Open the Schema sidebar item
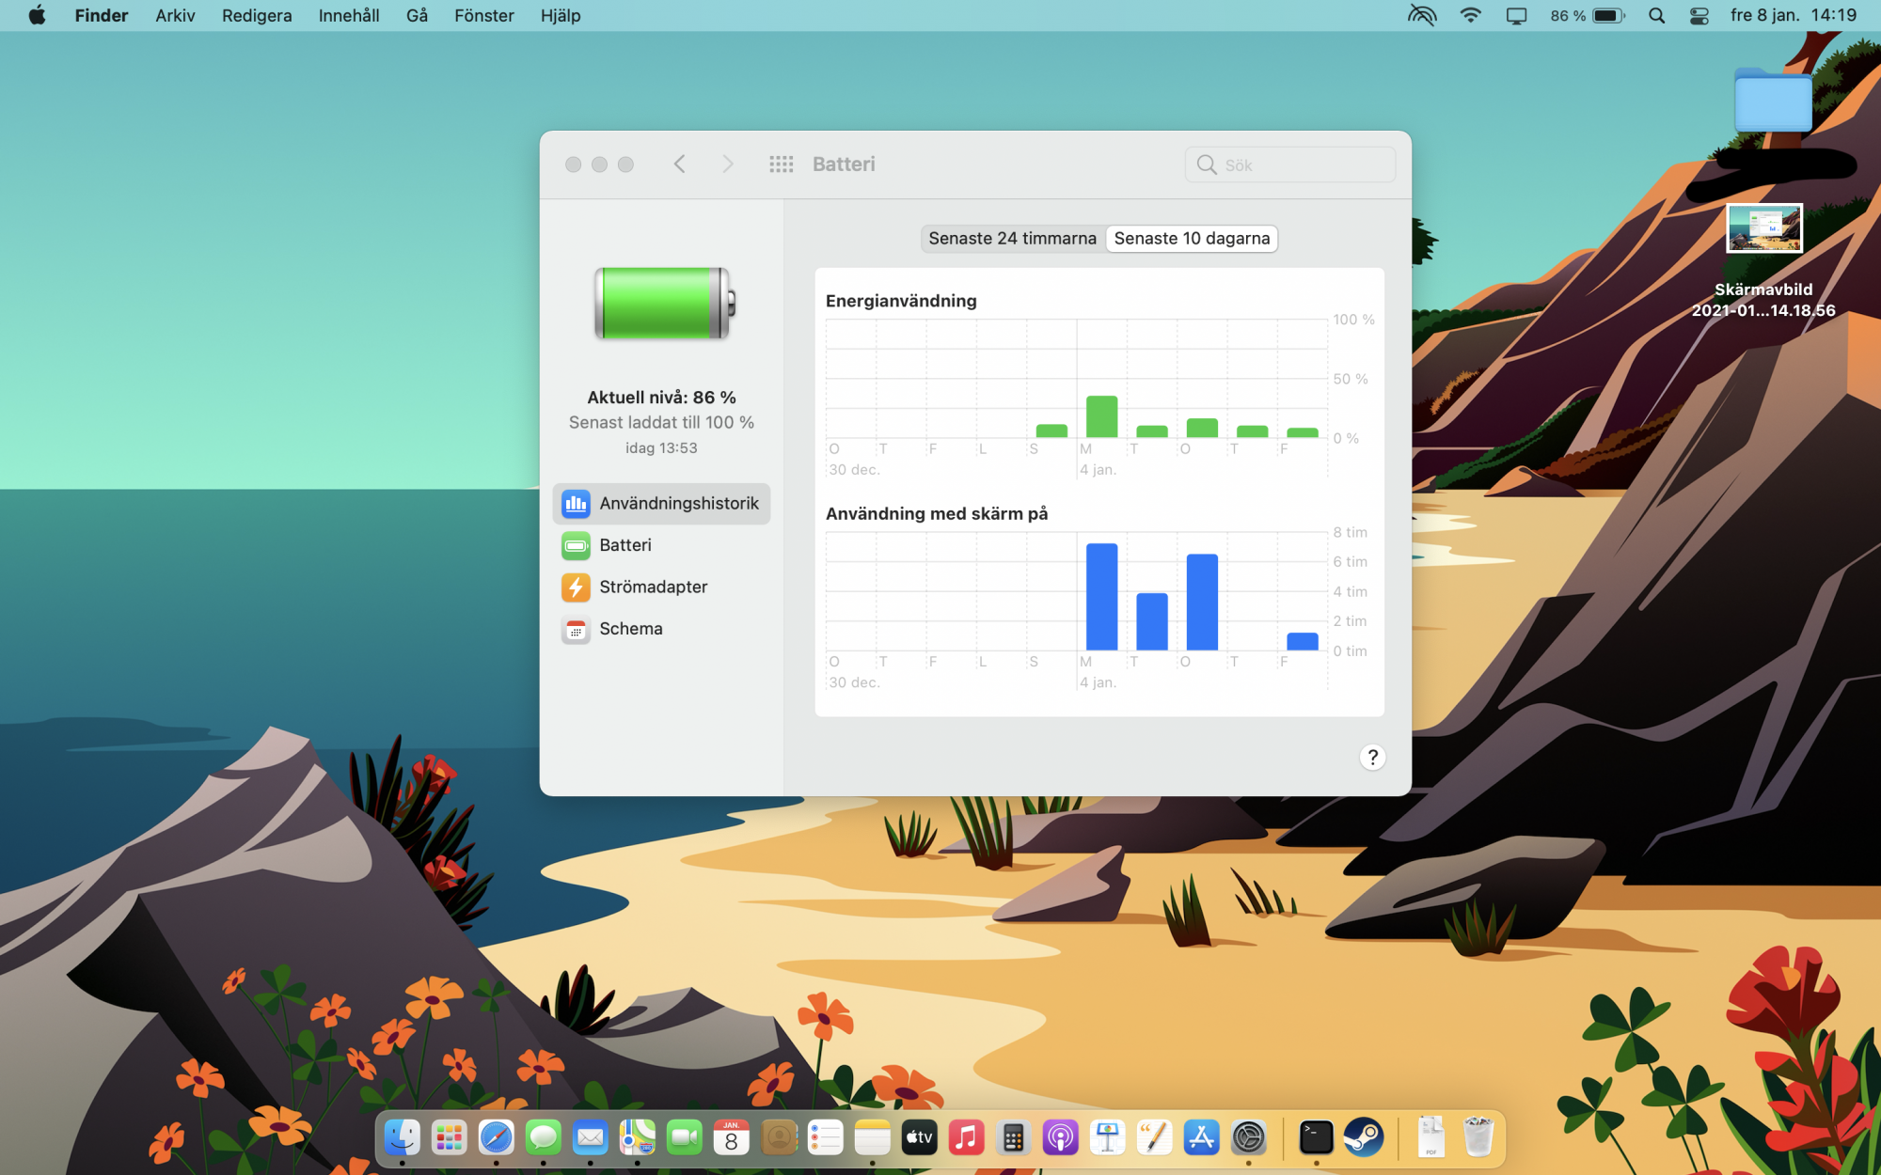The height and width of the screenshot is (1175, 1881). coord(630,629)
